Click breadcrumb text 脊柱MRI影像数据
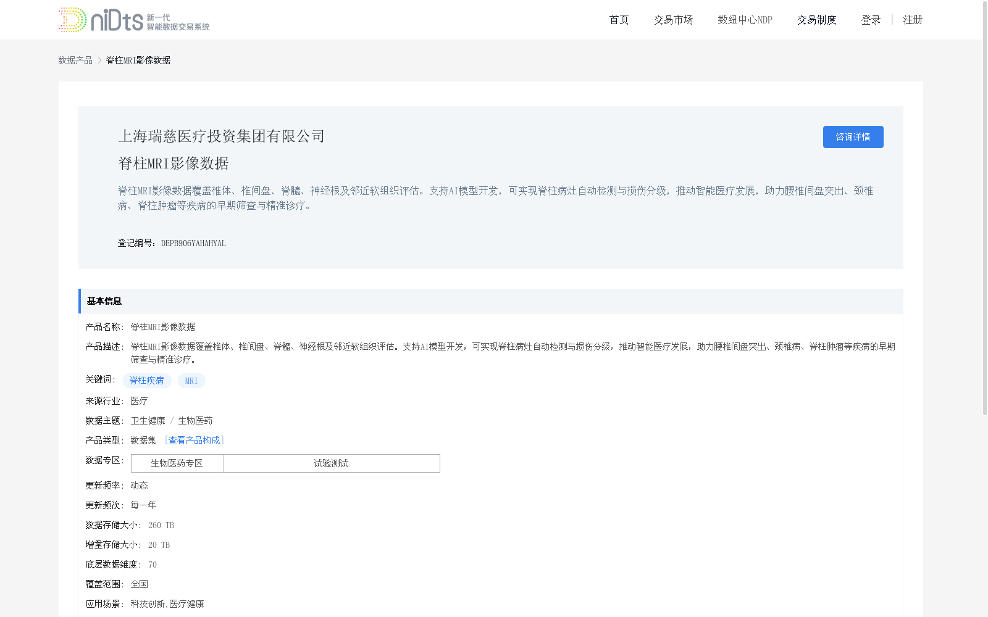The height and width of the screenshot is (617, 988). click(x=138, y=60)
